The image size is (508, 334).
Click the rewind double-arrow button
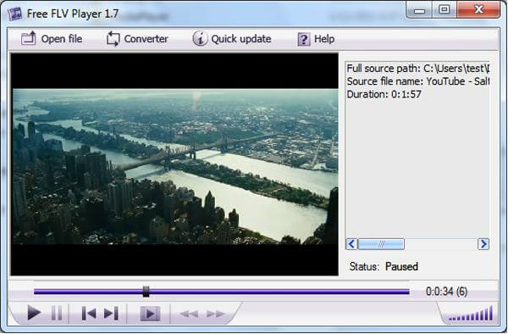[x=189, y=314]
